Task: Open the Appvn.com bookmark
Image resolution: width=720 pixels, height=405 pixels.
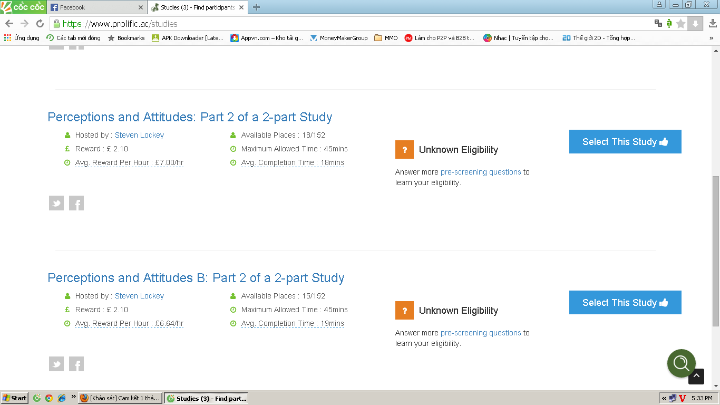Action: click(x=267, y=38)
